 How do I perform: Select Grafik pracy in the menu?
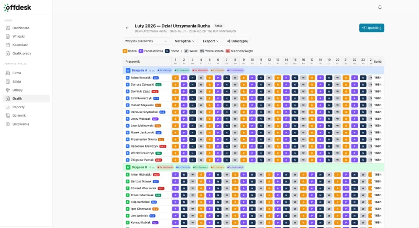(21, 53)
